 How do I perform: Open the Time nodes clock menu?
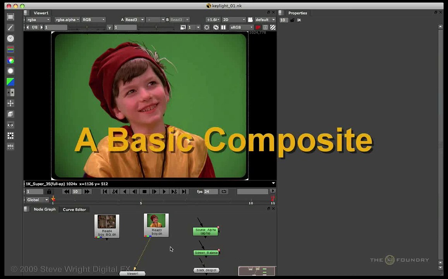pyautogui.click(x=10, y=38)
